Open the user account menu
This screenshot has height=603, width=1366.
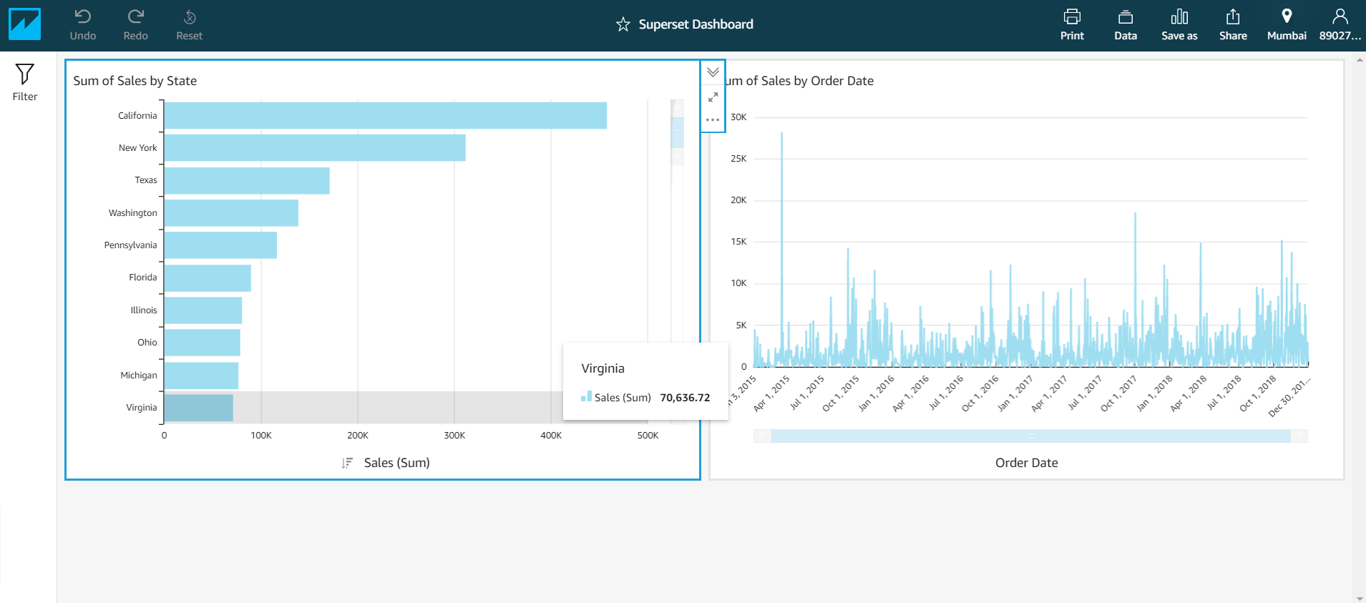tap(1340, 24)
